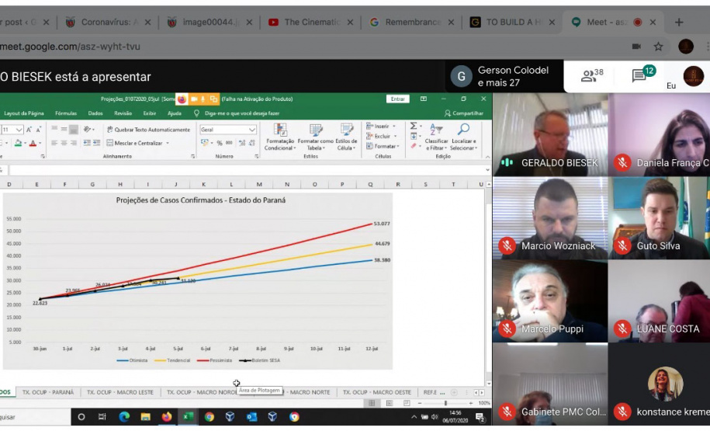
Task: Open Firefox from the Windows taskbar
Action: [167, 417]
